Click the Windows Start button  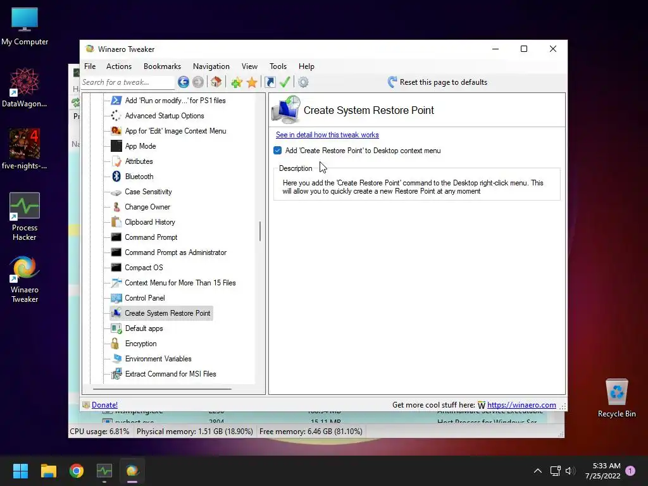[x=20, y=471]
